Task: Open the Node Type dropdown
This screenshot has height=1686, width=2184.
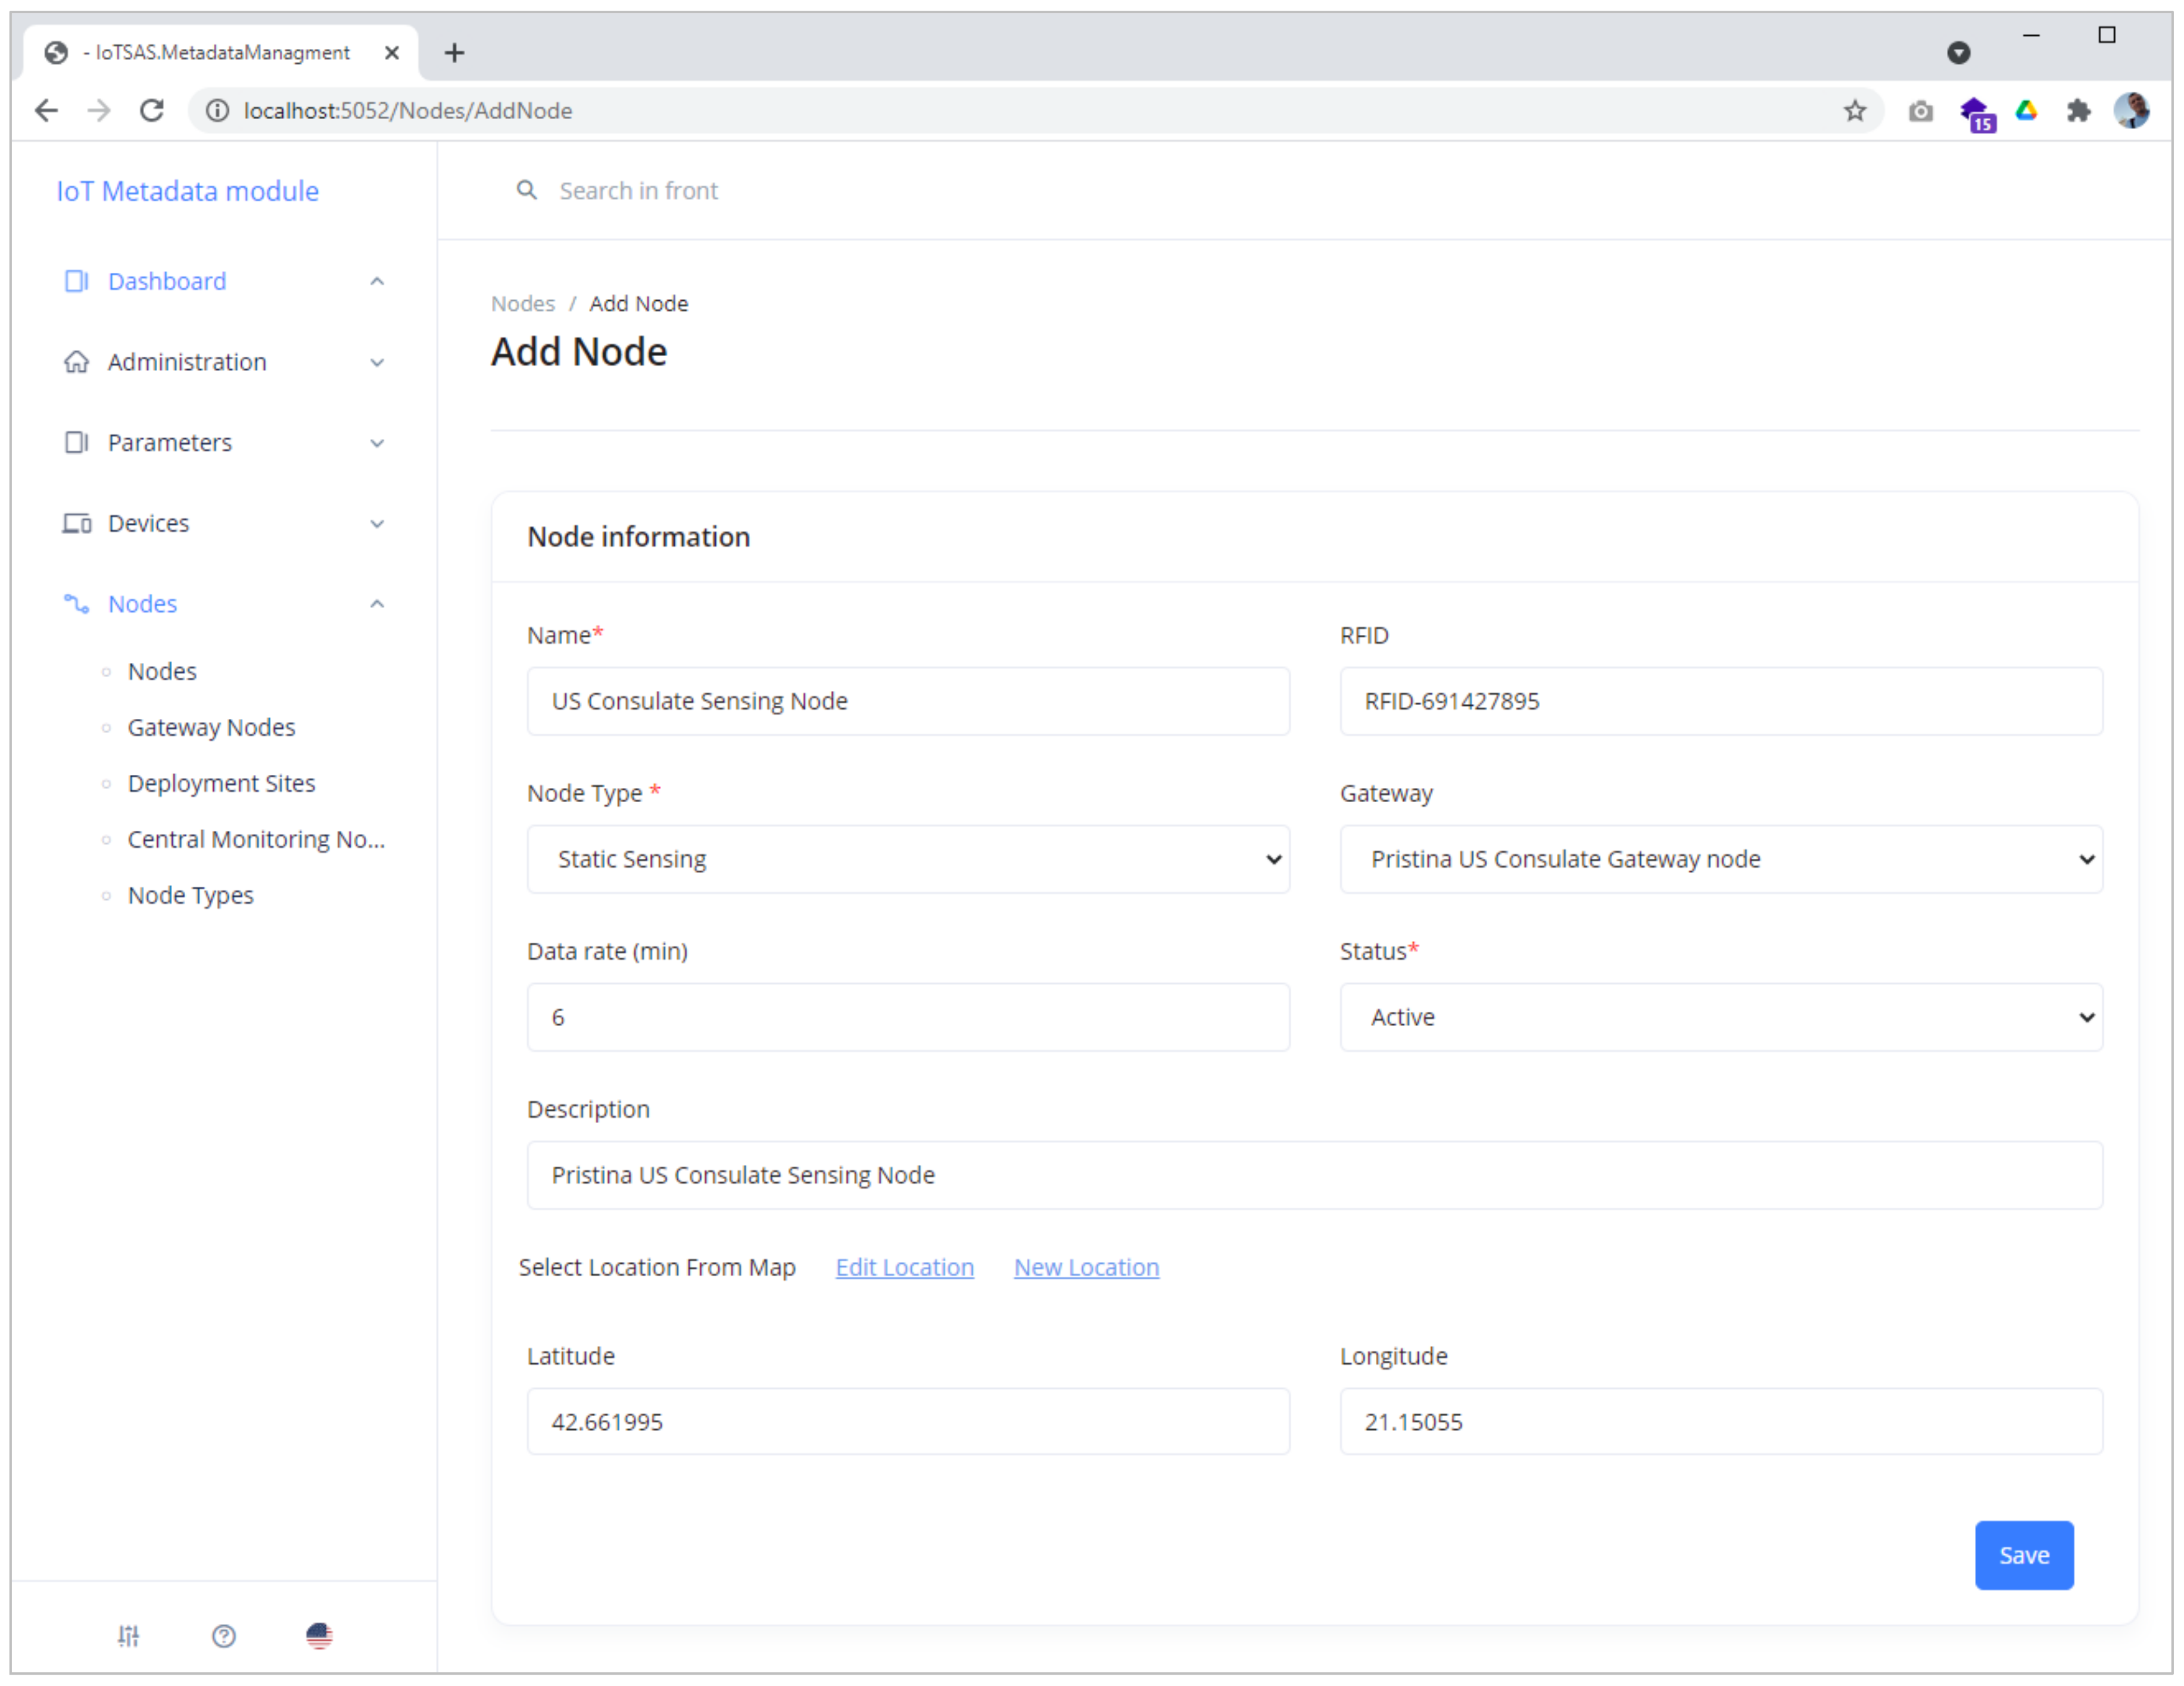Action: coord(907,859)
